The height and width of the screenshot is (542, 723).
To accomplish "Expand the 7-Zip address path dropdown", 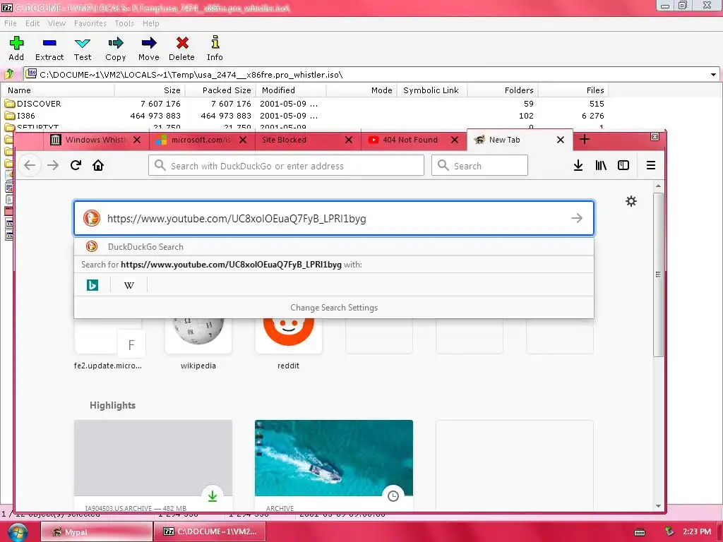I will tap(713, 75).
